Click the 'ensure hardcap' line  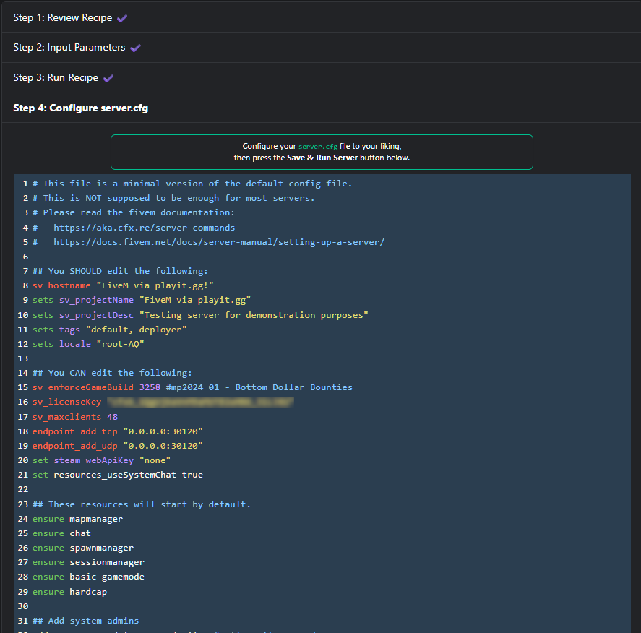[x=70, y=592]
